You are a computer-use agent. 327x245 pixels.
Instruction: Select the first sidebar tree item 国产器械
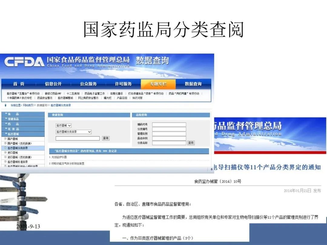click(x=13, y=139)
